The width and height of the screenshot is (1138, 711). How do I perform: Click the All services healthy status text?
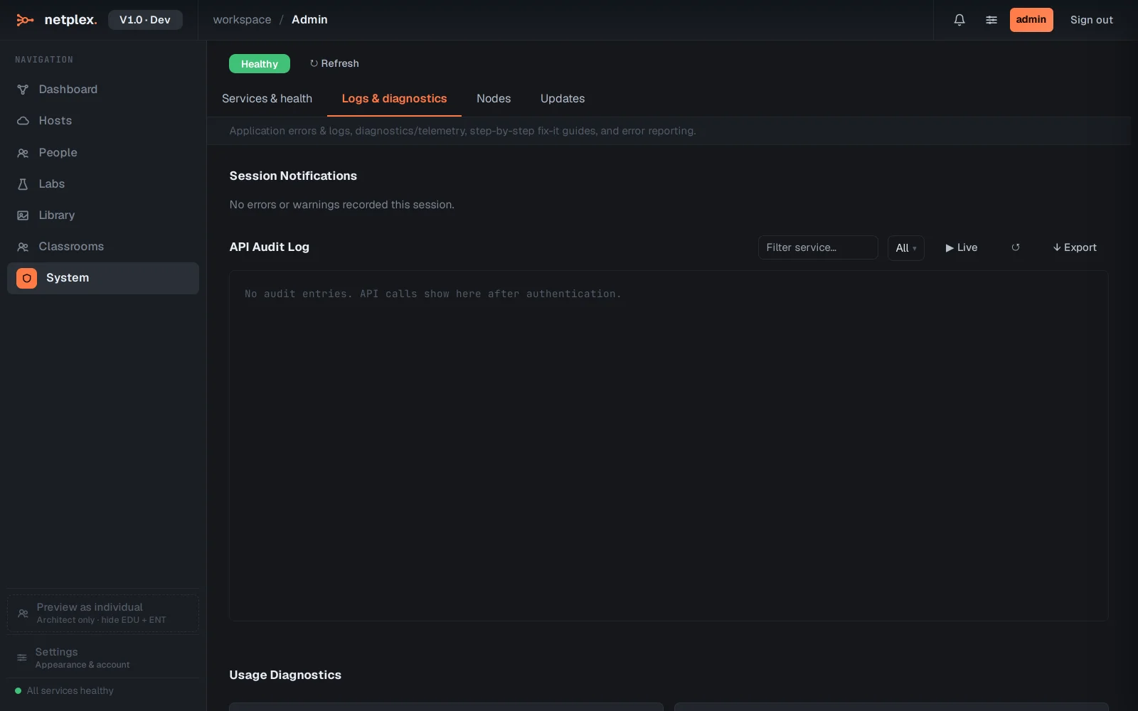[x=70, y=690]
